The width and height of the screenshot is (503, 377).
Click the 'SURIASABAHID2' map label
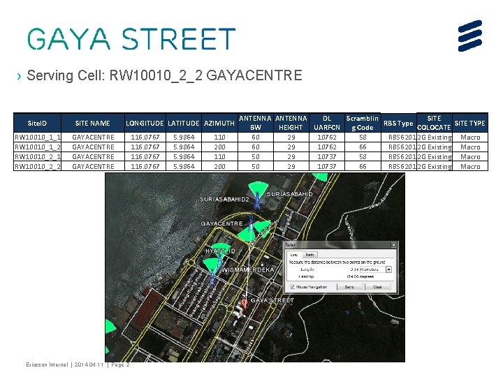click(x=224, y=199)
